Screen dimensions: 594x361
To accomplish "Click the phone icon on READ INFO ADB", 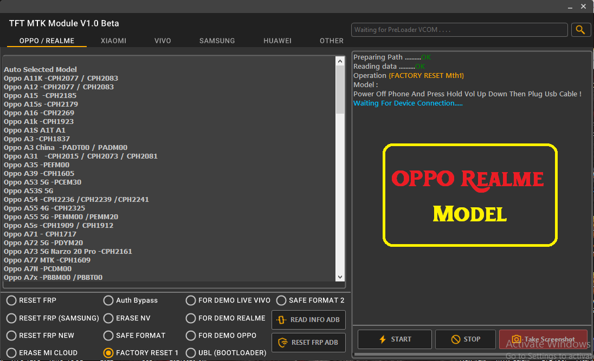I will pyautogui.click(x=281, y=320).
